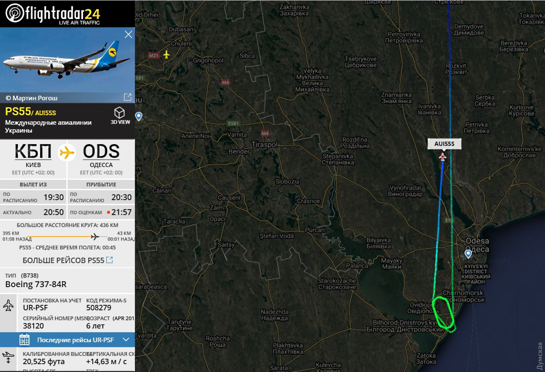Click the AUI55S callsign label on map
The image size is (545, 372).
click(444, 144)
